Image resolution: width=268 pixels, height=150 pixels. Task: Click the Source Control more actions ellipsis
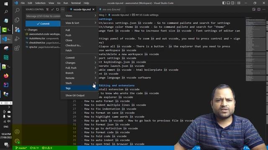(x=62, y=9)
